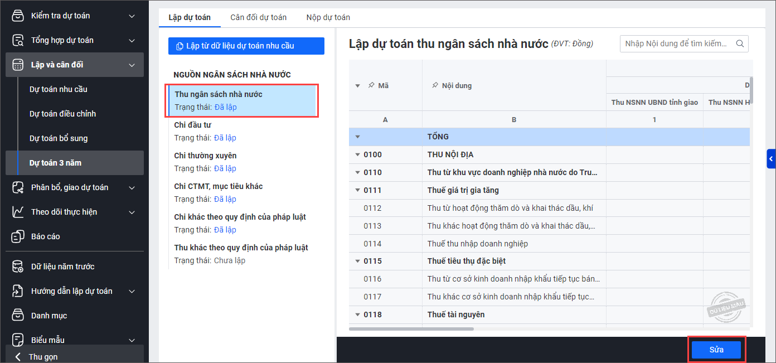The width and height of the screenshot is (776, 363).
Task: Click the Dữ liệu năm trước database icon
Action: click(18, 267)
